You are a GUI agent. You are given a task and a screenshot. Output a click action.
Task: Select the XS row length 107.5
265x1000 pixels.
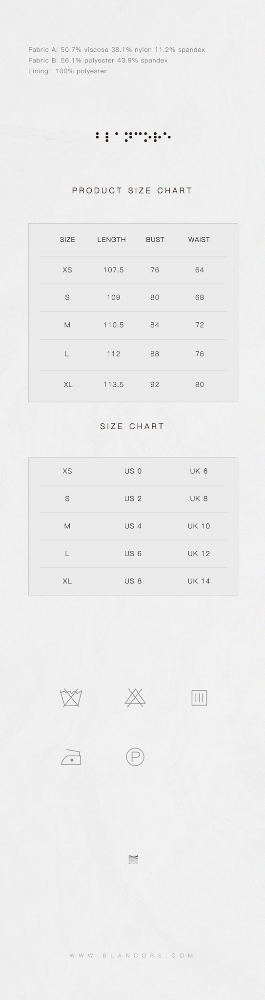click(113, 270)
